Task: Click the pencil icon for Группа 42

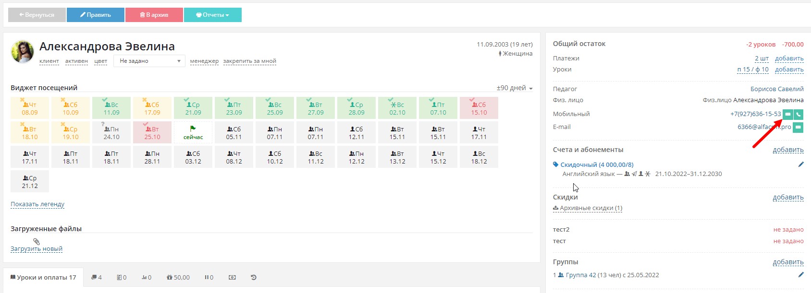Action: click(x=800, y=275)
